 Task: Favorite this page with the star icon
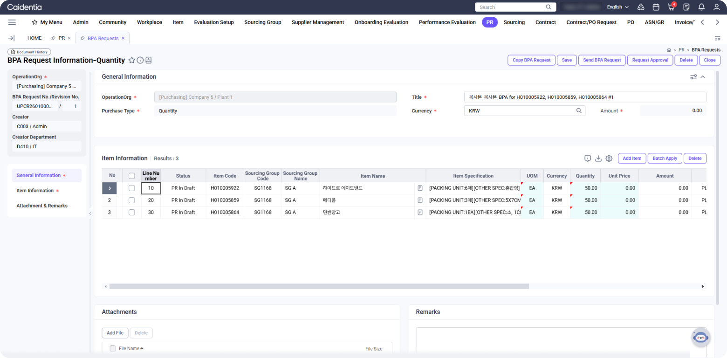tap(132, 60)
